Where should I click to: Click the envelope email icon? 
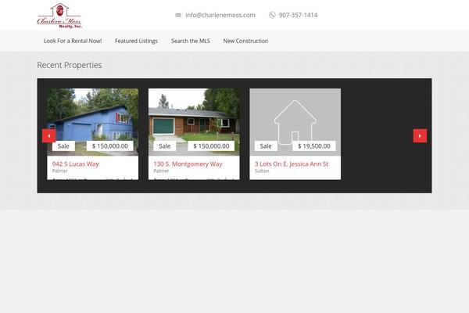[x=178, y=15]
